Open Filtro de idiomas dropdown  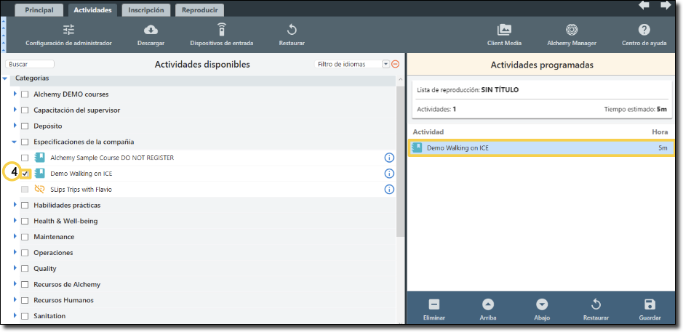click(x=386, y=64)
